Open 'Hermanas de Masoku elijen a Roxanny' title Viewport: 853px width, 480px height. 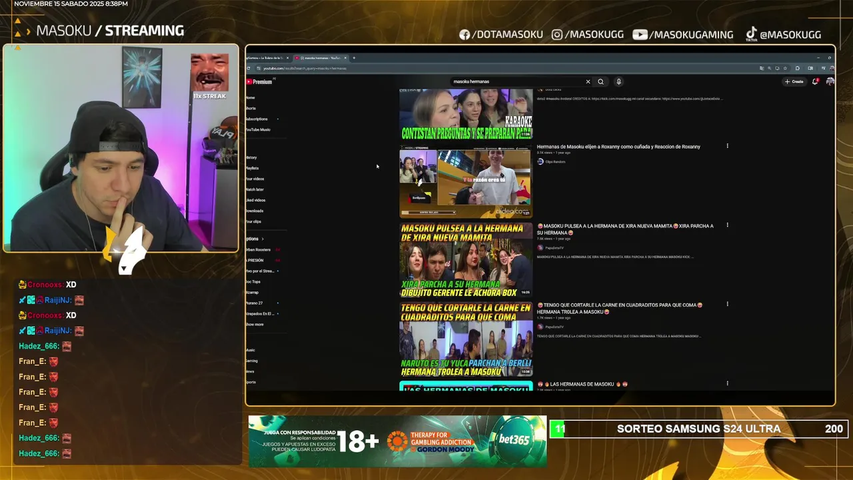(x=618, y=147)
